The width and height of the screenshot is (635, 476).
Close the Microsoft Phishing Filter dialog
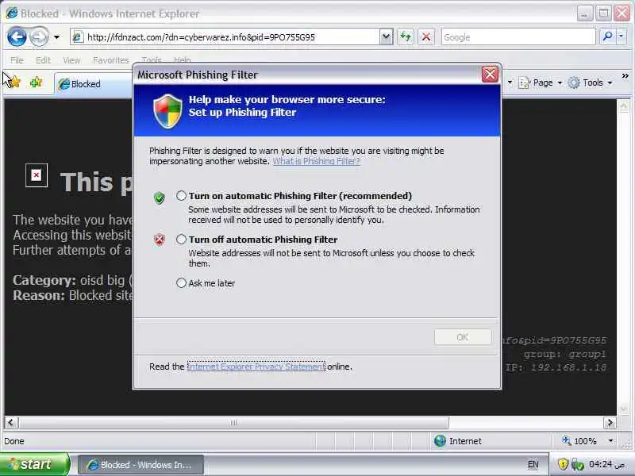pyautogui.click(x=490, y=75)
